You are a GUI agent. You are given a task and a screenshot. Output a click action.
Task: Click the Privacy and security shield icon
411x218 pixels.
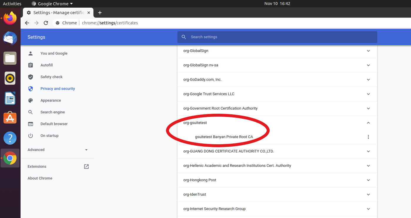pyautogui.click(x=31, y=89)
